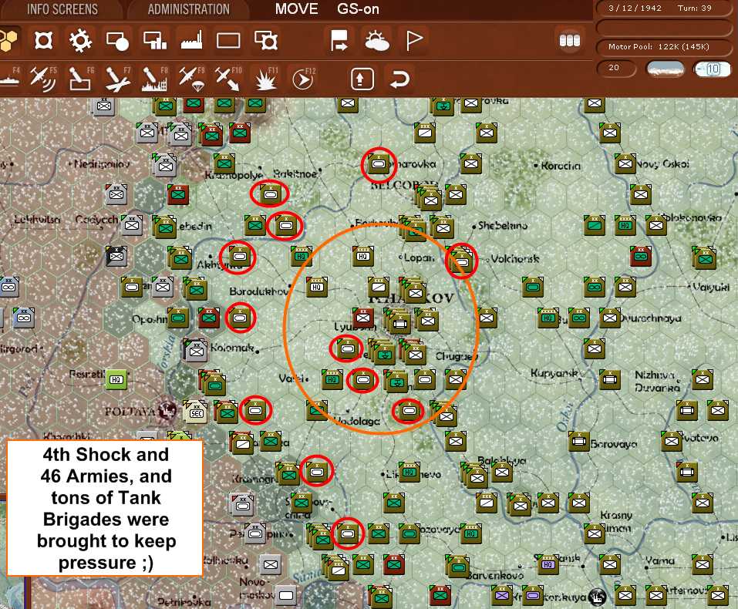
Task: Select the F11 explosion mode icon
Action: click(266, 79)
